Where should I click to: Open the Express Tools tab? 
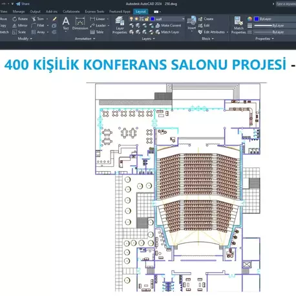(94, 12)
